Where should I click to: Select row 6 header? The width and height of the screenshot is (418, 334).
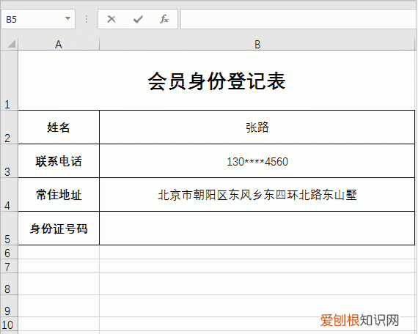coord(9,252)
